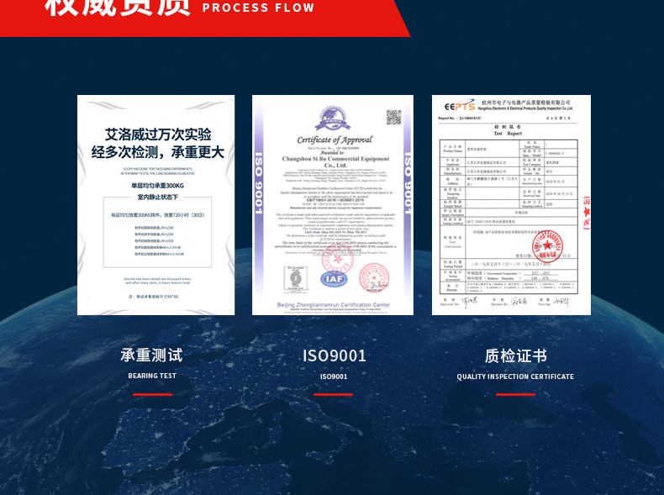Click the BEARING TEST label
Viewport: 664px width, 495px height.
(x=152, y=376)
